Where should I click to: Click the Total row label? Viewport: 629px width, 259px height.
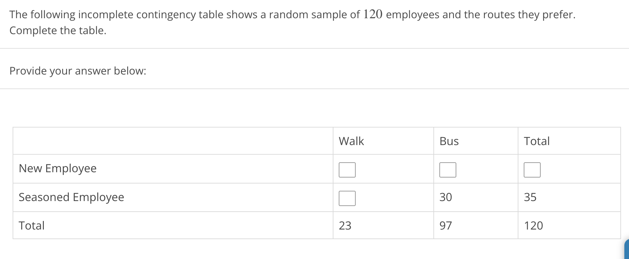pyautogui.click(x=32, y=226)
